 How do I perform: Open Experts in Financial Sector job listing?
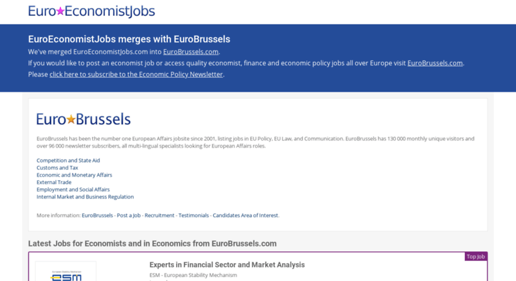227,264
